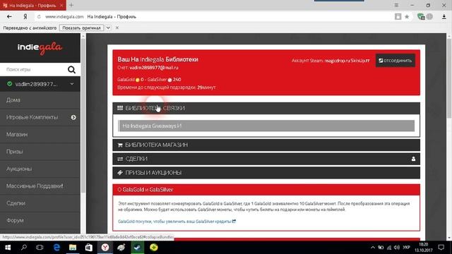This screenshot has width=452, height=254.
Task: Click the Yandex Browser taskbar icon
Action: (x=105, y=248)
